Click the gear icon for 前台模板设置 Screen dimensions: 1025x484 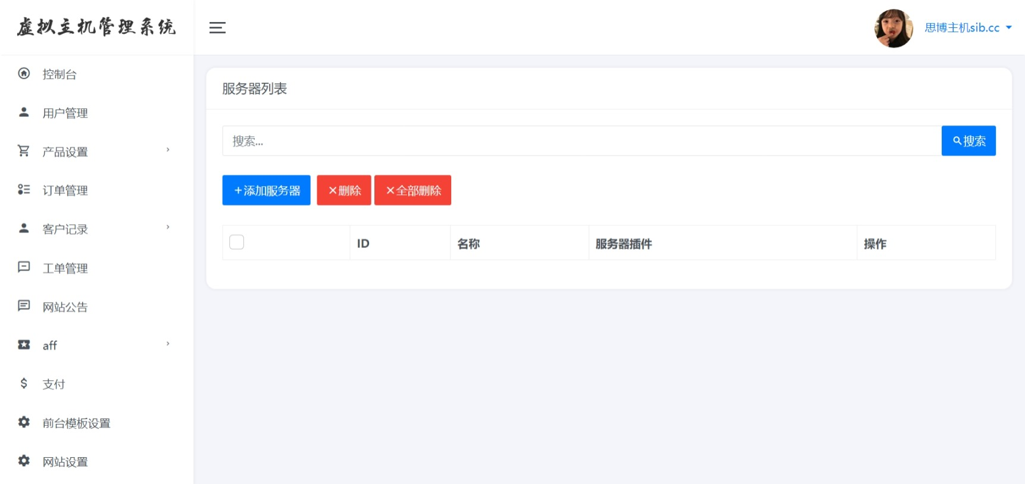(x=24, y=422)
